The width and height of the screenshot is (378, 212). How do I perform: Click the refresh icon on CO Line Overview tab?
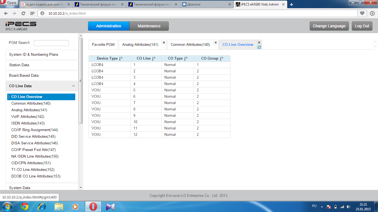click(259, 47)
